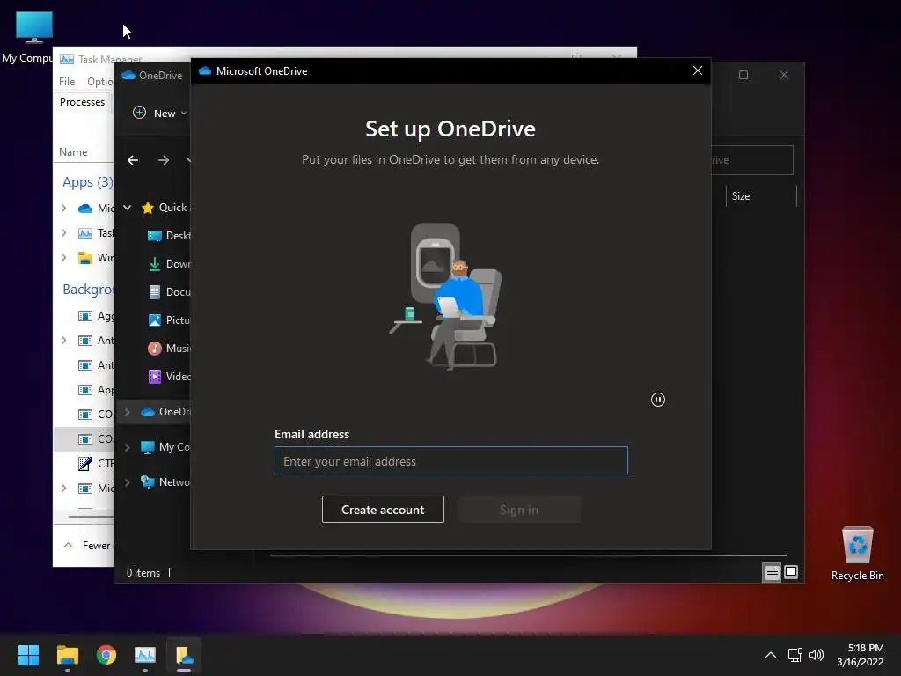Image resolution: width=901 pixels, height=676 pixels.
Task: Switch to Task Manager on the taskbar
Action: [x=145, y=655]
